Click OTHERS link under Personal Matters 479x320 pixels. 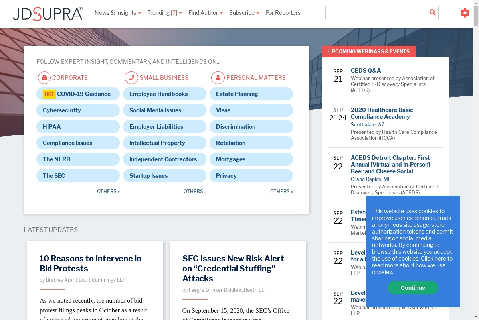coord(281,192)
